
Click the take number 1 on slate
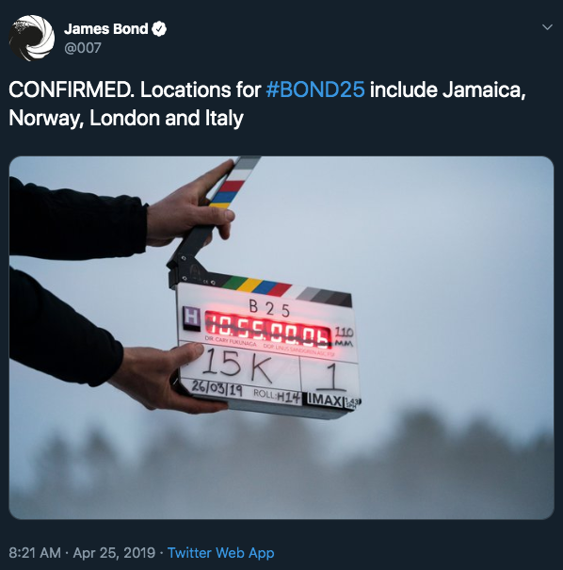click(x=331, y=377)
